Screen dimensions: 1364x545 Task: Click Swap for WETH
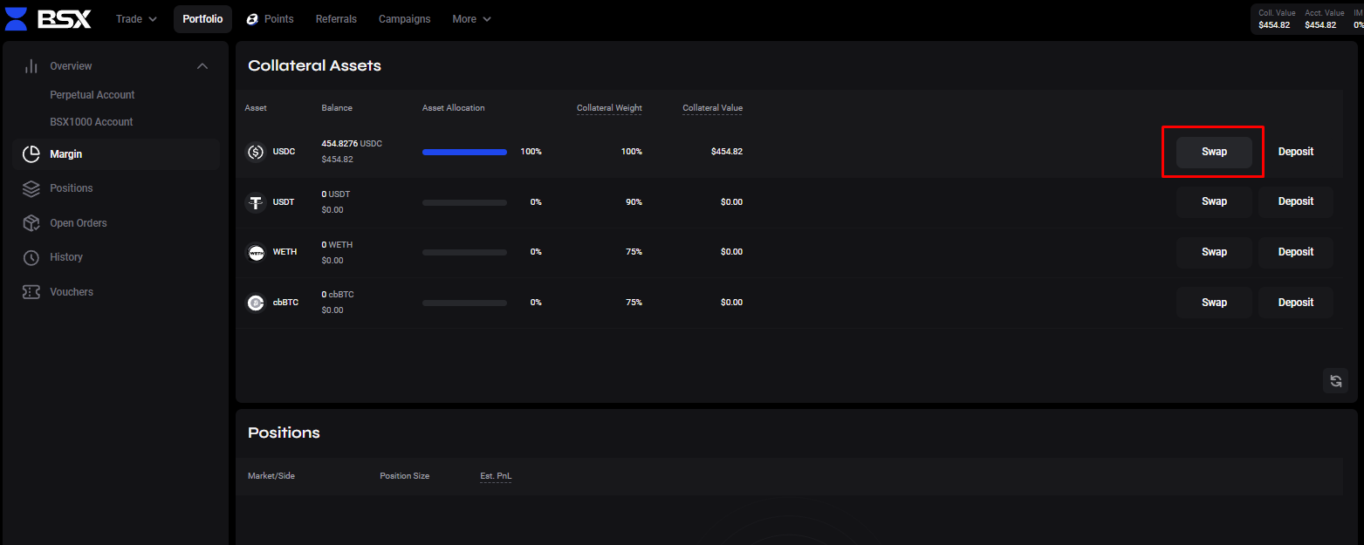[1214, 252]
